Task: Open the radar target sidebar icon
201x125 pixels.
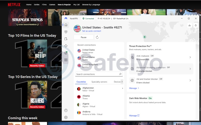Action: pyautogui.click(x=66, y=53)
